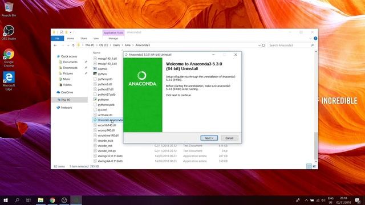Select the xlwings32-0.11.8.dll file
Image resolution: width=365 pixels, height=205 pixels.
[x=110, y=156]
